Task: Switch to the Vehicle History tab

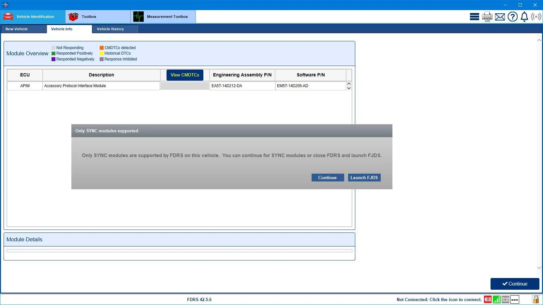Action: click(115, 29)
